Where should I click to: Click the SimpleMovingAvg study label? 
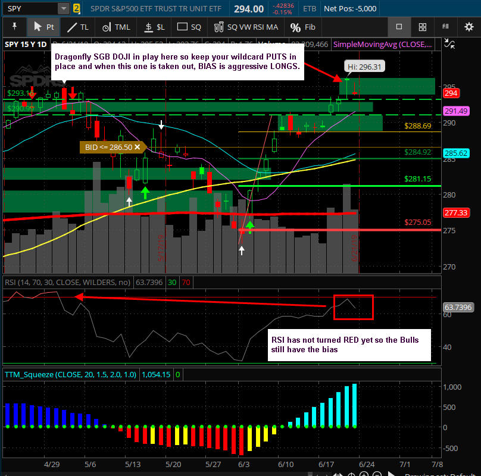point(384,44)
